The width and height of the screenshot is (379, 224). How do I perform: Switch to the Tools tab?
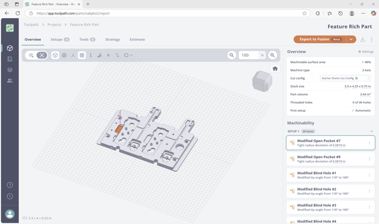coord(87,39)
